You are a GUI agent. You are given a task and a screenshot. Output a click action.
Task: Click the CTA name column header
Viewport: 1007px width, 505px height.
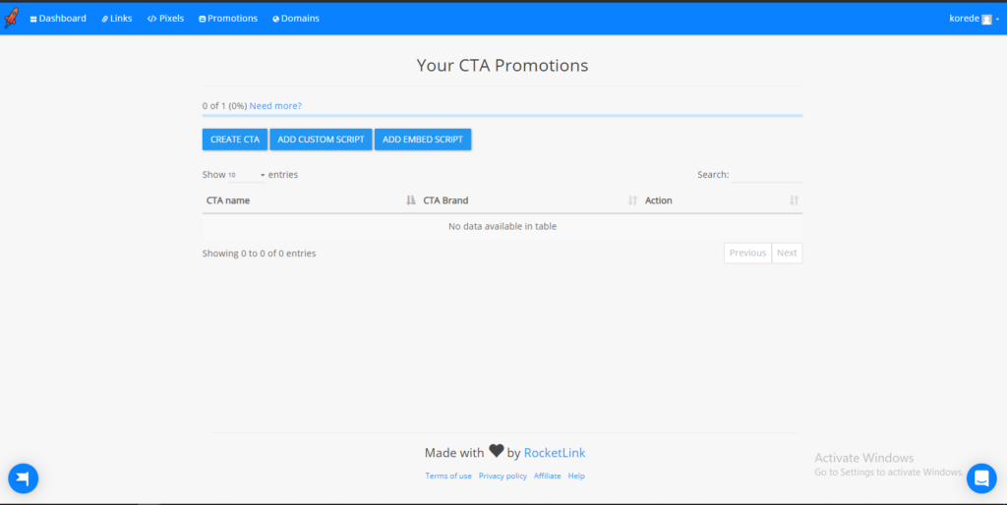311,200
